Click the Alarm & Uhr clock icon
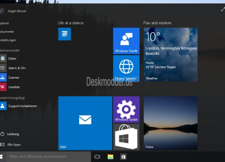225x162 pixels. (x=3, y=68)
